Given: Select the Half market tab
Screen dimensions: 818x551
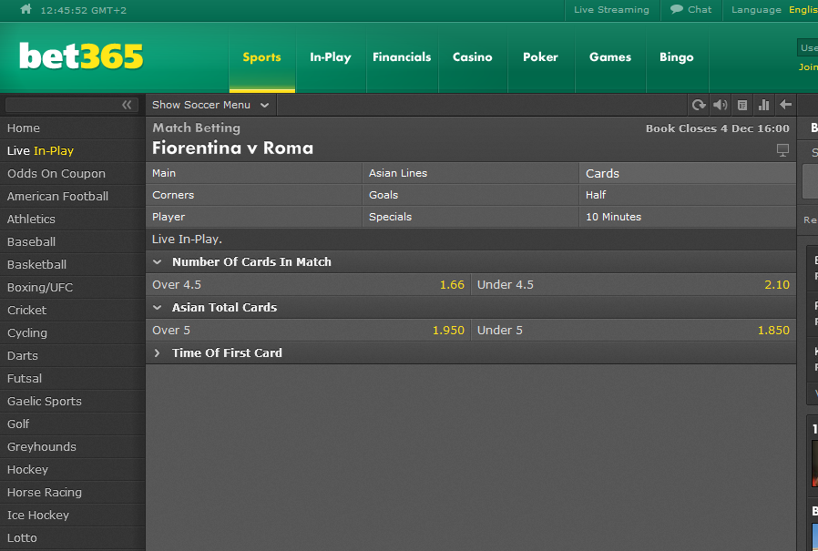Looking at the screenshot, I should point(687,195).
